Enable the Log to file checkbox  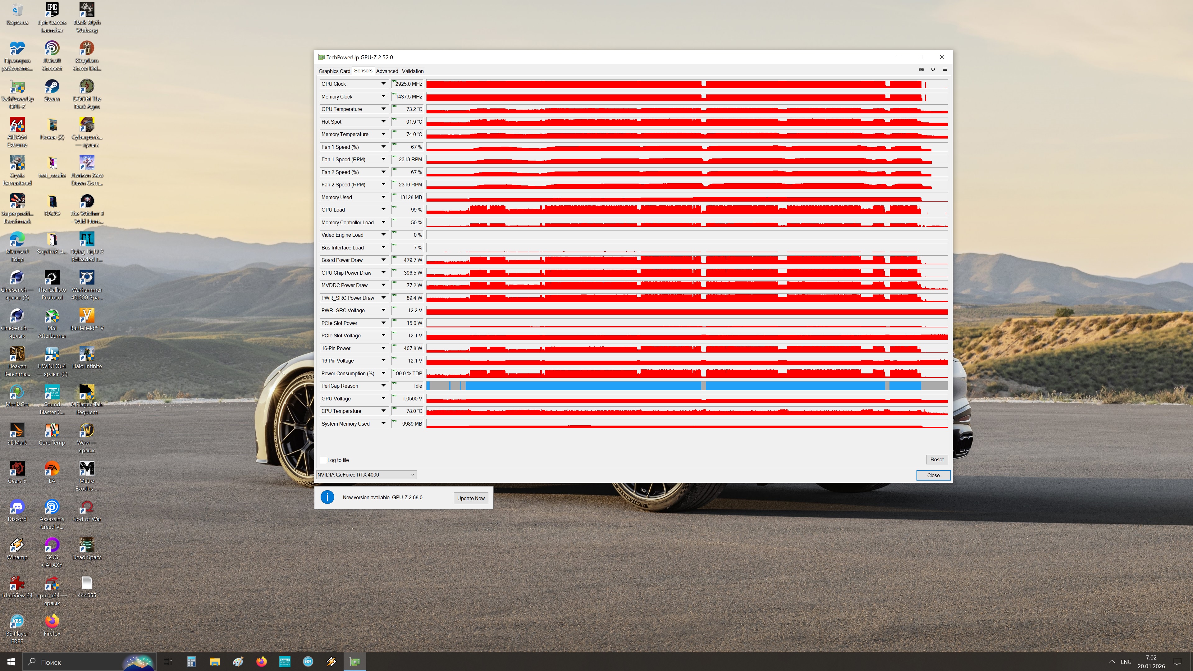pos(323,460)
